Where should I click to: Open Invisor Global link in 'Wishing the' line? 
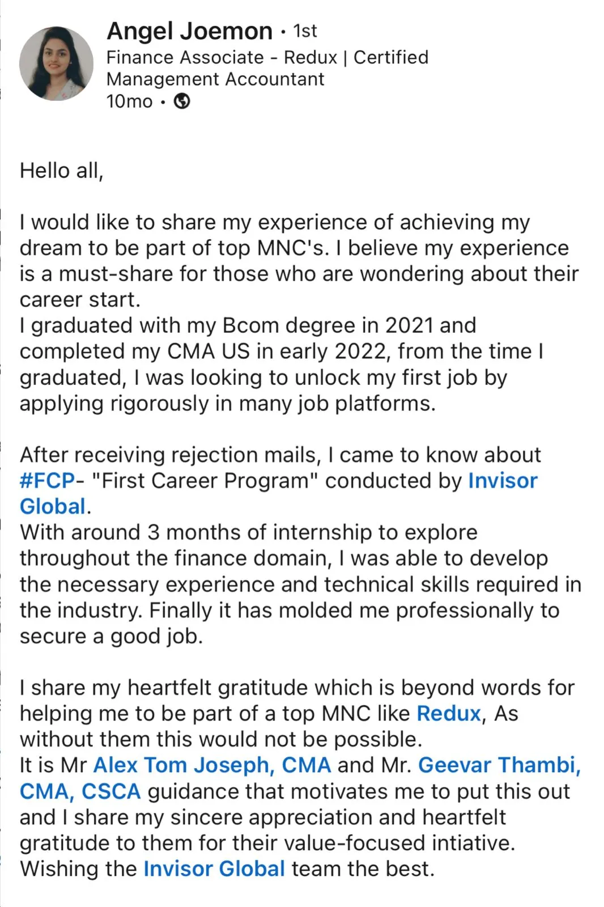[x=214, y=868]
